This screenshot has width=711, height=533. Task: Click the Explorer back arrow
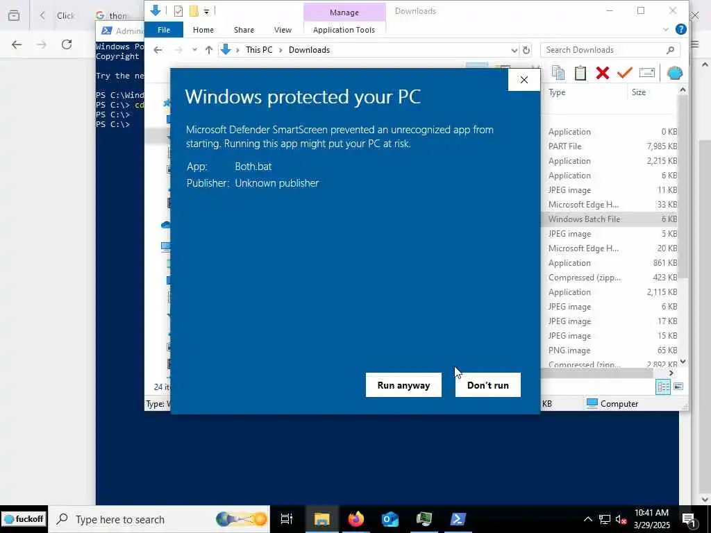click(158, 50)
